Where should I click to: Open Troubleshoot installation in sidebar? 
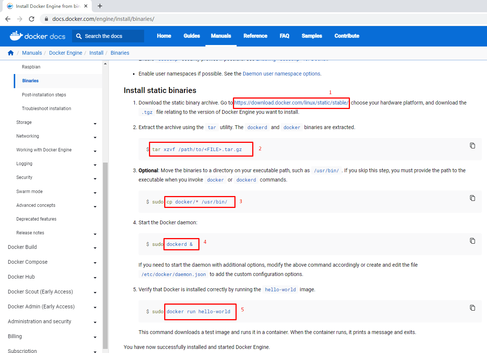[46, 109]
